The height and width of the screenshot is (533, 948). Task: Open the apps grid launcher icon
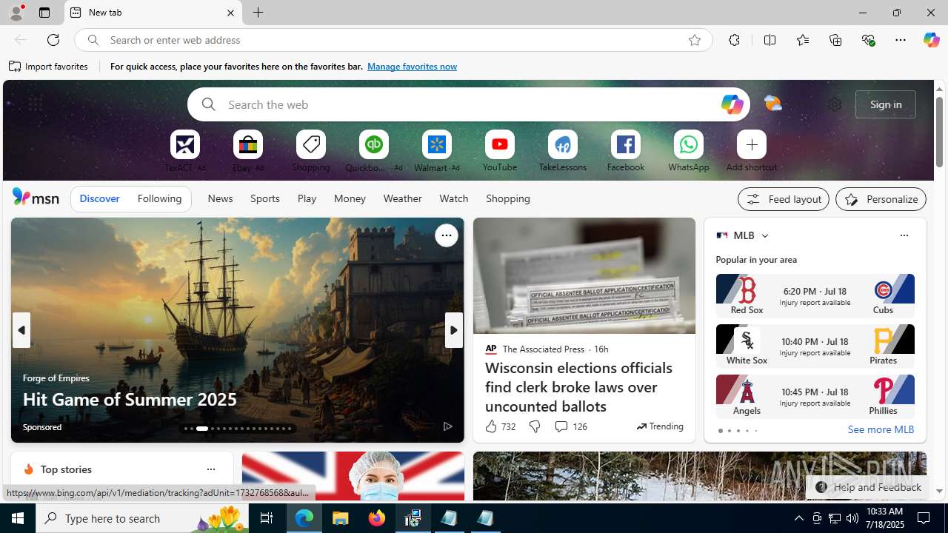point(35,104)
